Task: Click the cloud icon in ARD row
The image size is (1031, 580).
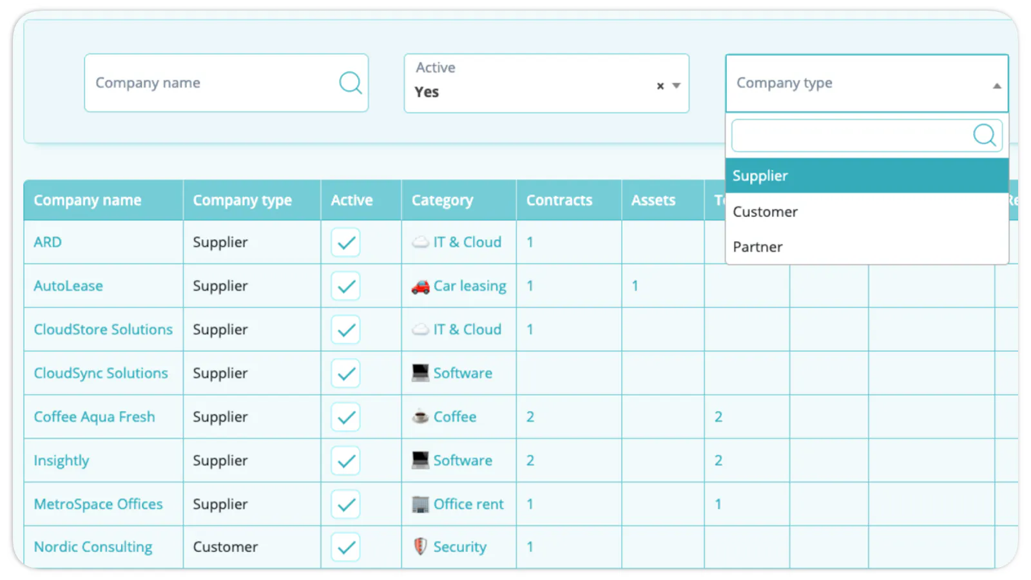Action: (x=420, y=242)
